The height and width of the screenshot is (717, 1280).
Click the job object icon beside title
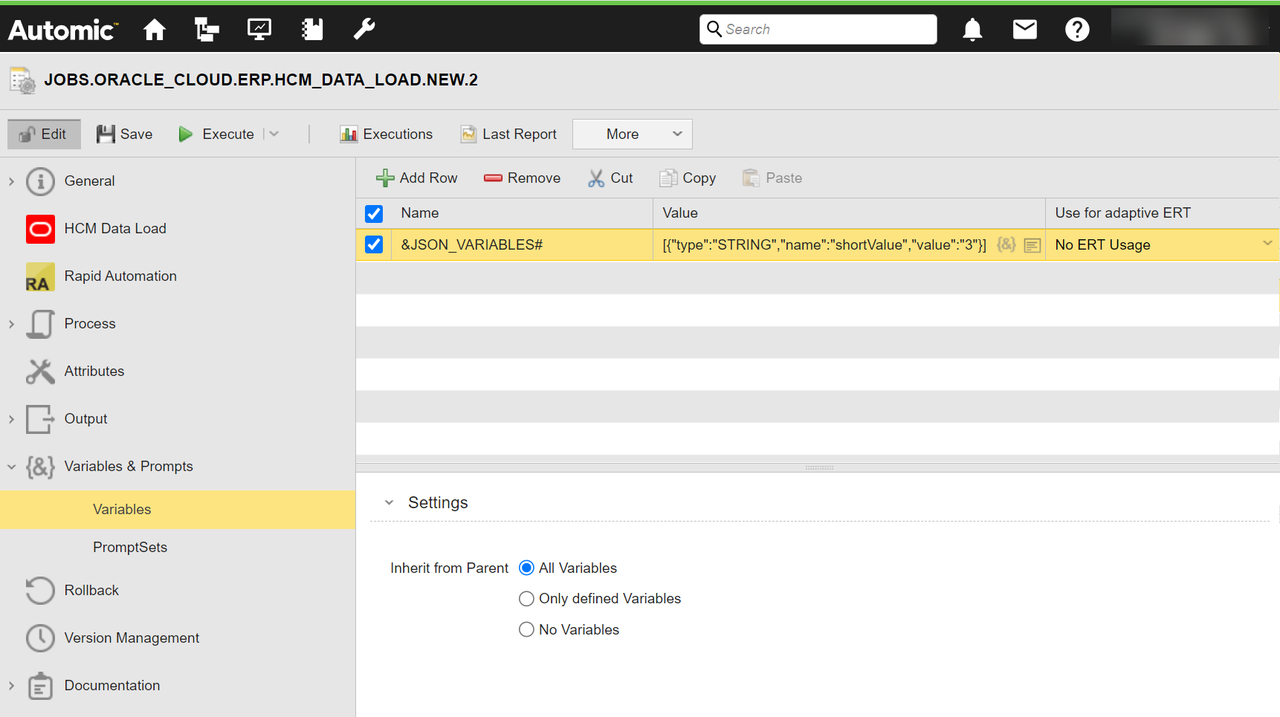(x=22, y=80)
